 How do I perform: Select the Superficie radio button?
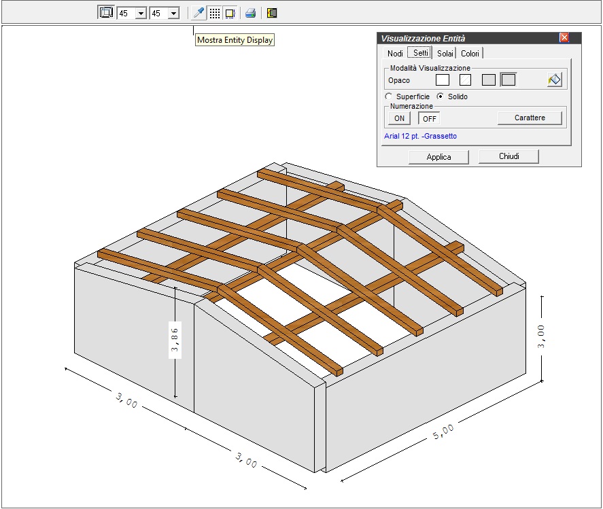[x=388, y=96]
